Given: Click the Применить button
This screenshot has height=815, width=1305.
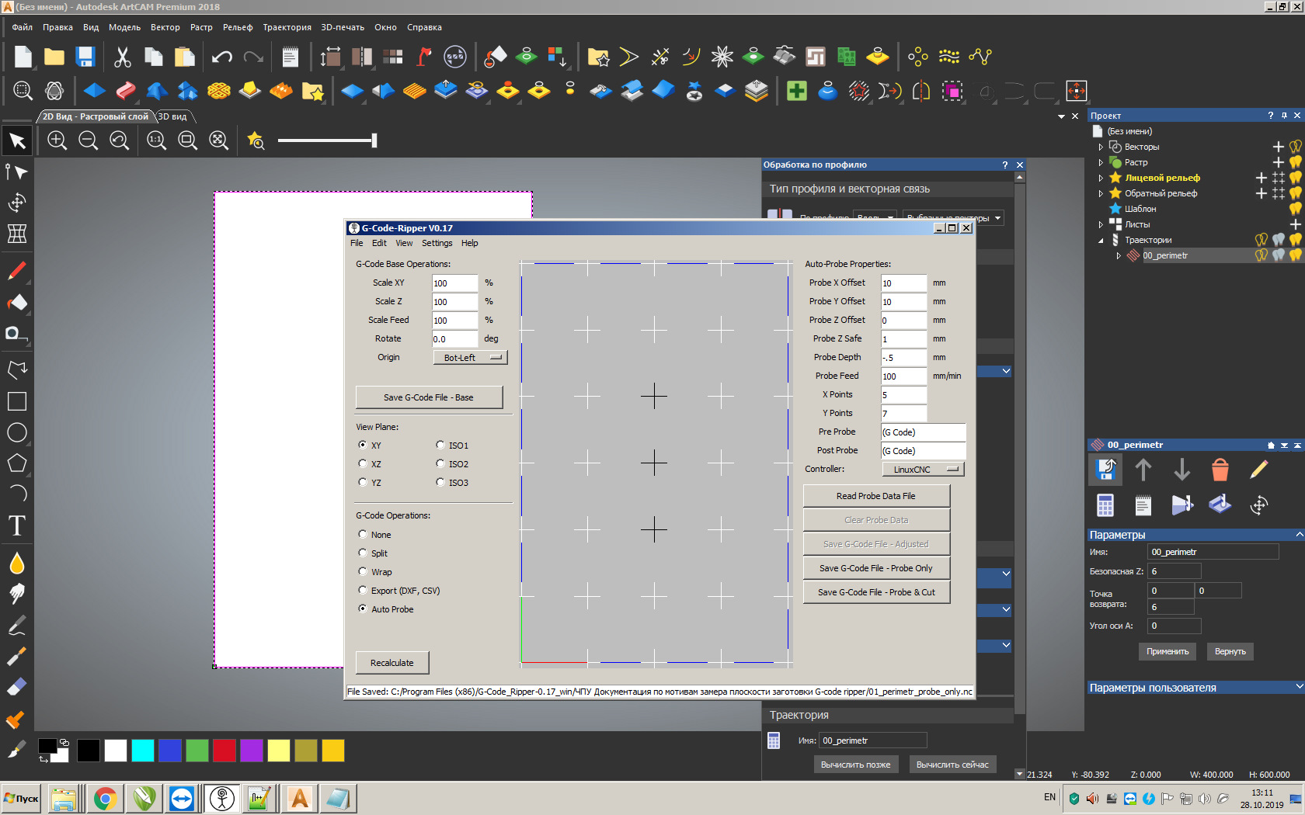Looking at the screenshot, I should click(1168, 651).
